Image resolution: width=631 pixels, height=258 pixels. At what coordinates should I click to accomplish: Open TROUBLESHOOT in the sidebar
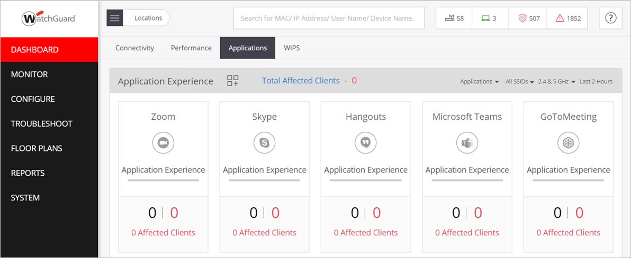[49, 123]
